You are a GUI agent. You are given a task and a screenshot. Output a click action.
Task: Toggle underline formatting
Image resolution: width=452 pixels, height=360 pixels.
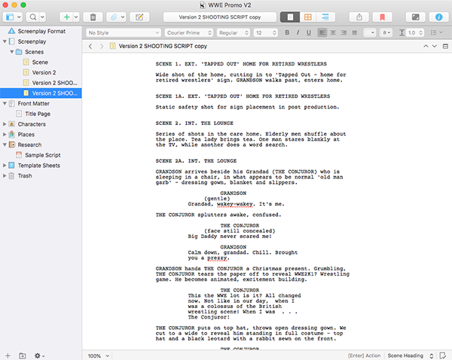point(308,32)
